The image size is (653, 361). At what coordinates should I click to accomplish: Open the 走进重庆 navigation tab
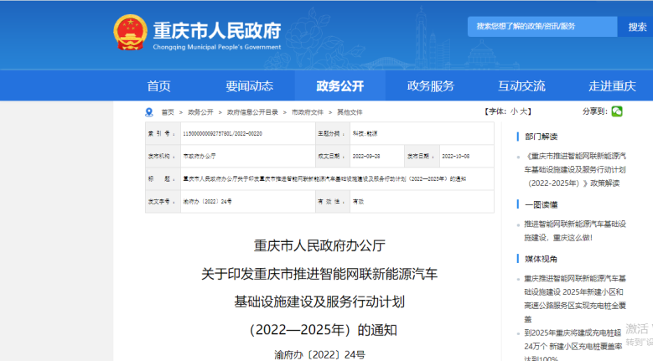[x=612, y=85]
